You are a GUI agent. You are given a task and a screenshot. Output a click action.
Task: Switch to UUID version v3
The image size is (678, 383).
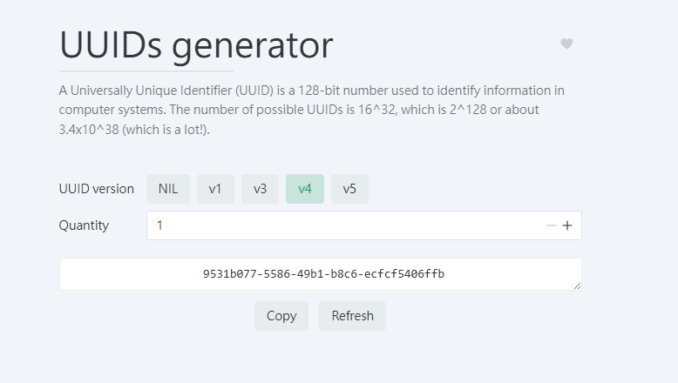(x=260, y=189)
